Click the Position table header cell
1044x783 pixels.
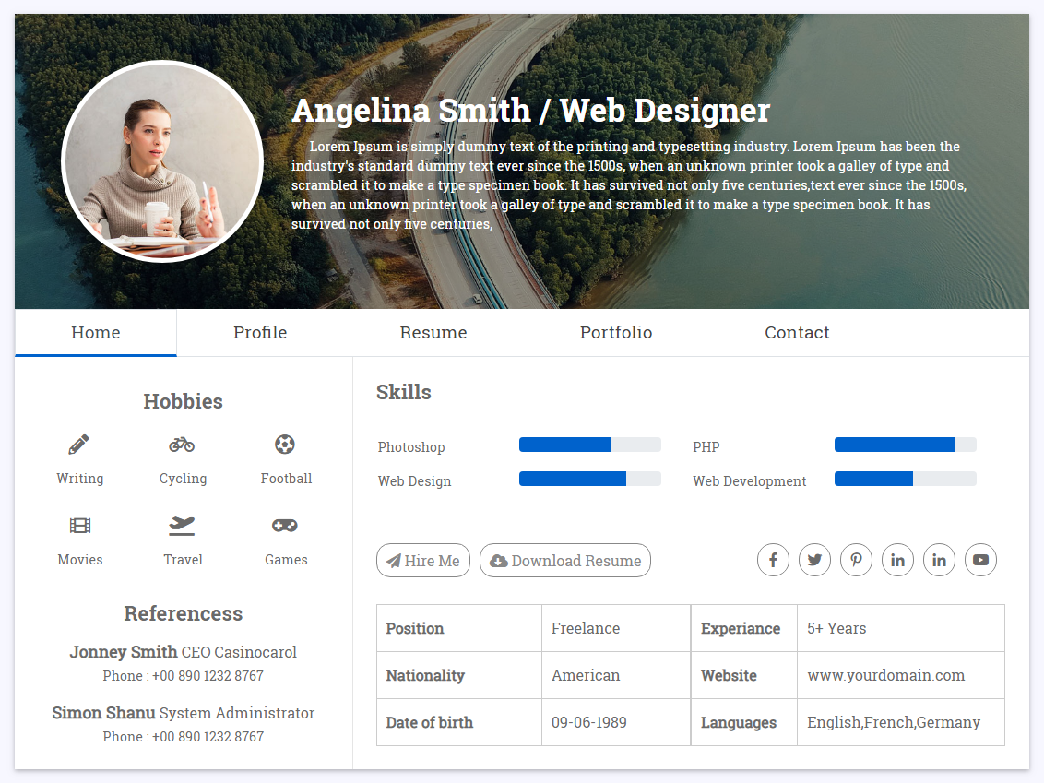coord(459,629)
